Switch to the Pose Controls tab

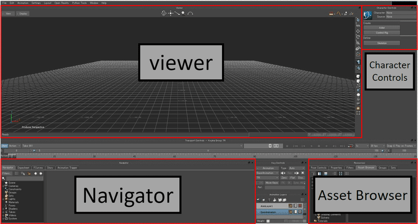tap(319, 168)
